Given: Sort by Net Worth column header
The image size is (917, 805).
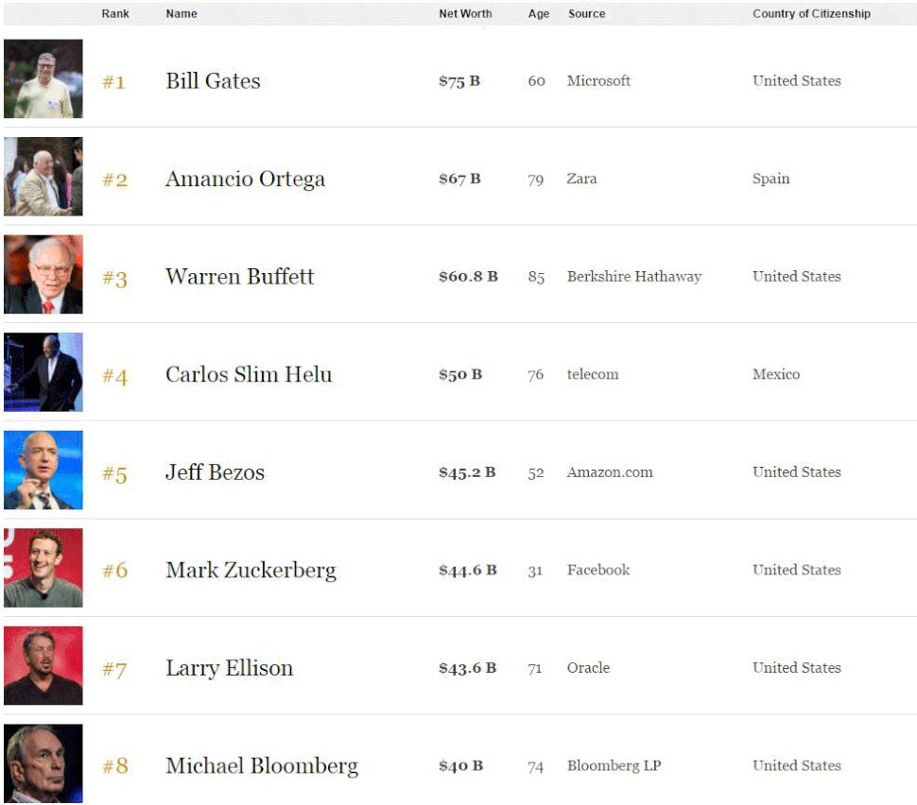Looking at the screenshot, I should pos(465,13).
